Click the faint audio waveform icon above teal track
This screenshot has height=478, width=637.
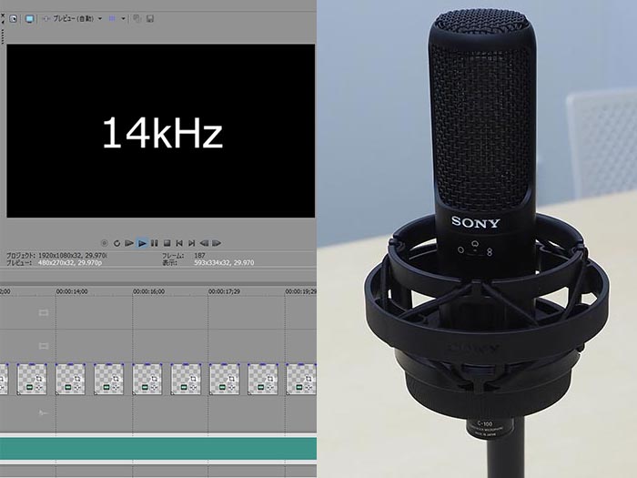[x=44, y=413]
